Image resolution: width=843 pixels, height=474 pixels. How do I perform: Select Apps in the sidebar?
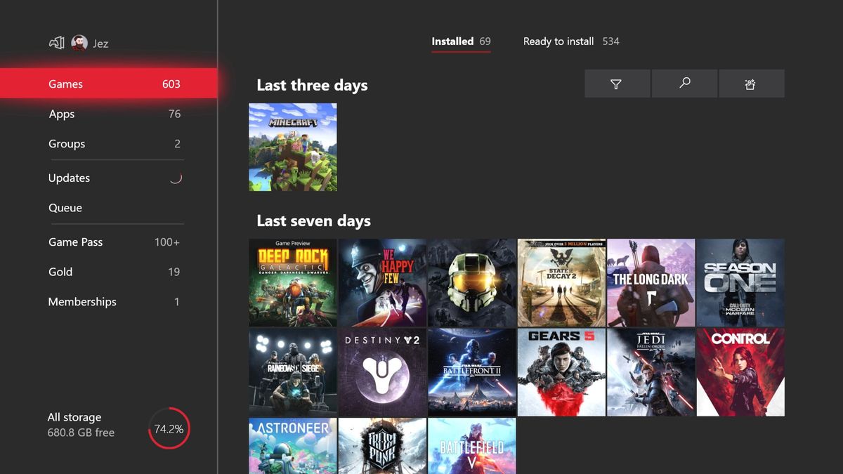pos(61,114)
